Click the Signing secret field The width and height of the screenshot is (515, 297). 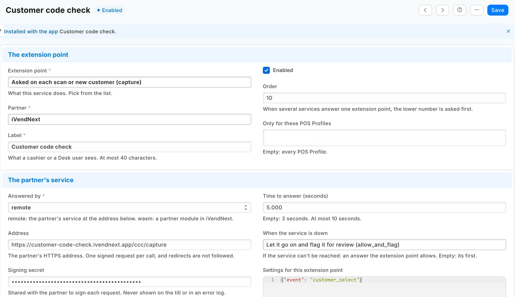click(x=129, y=282)
